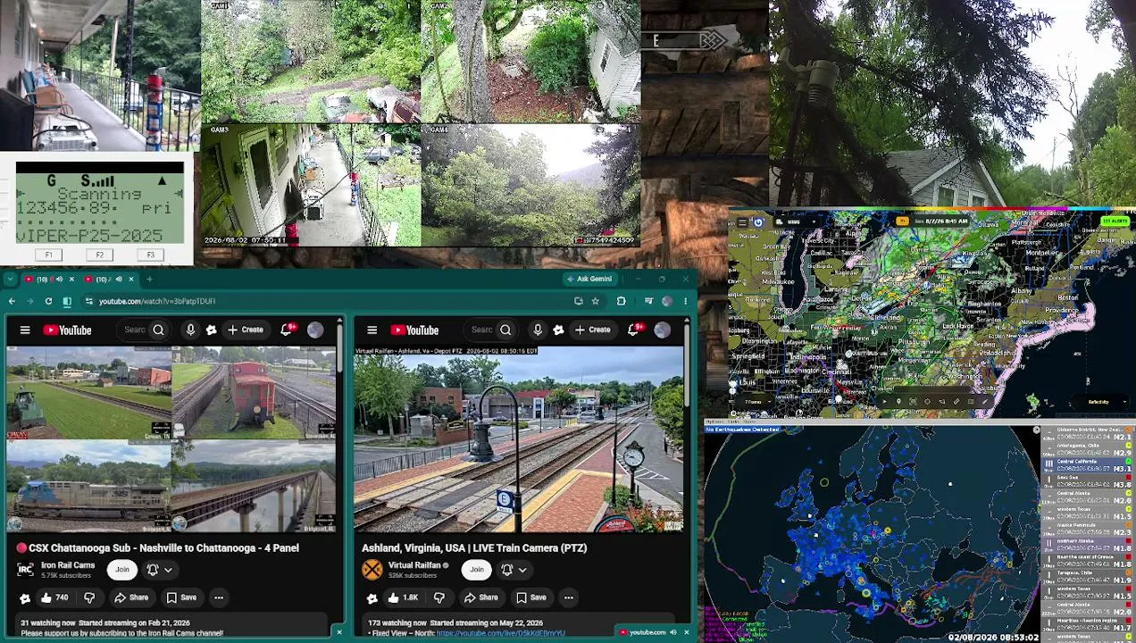
Task: Click the CSX four-panel video player
Action: 171,439
